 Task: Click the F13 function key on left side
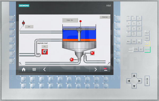click(11, 61)
